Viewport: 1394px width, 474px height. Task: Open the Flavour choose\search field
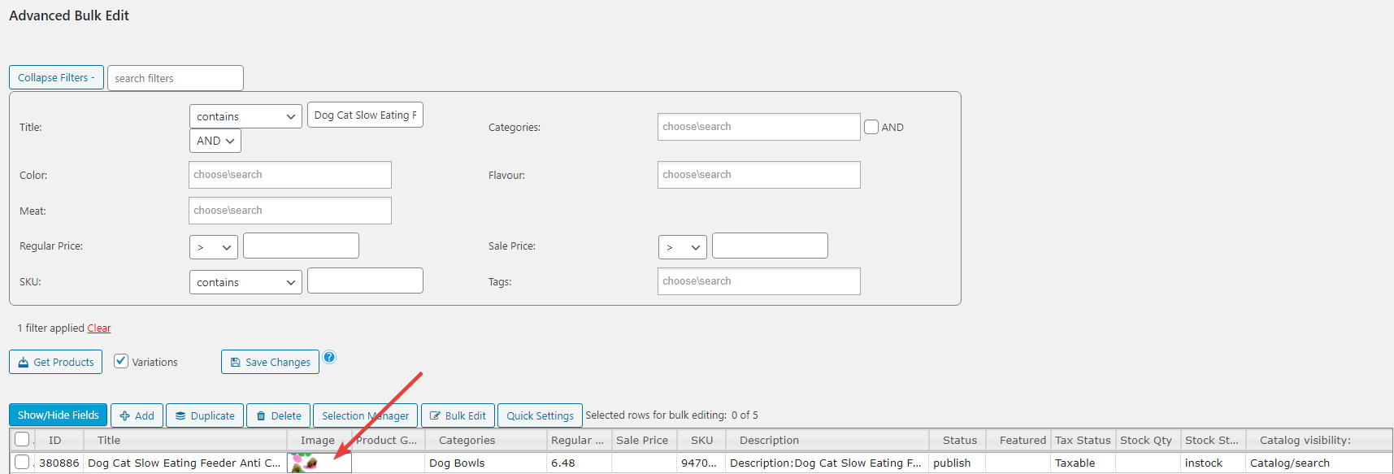tap(758, 175)
